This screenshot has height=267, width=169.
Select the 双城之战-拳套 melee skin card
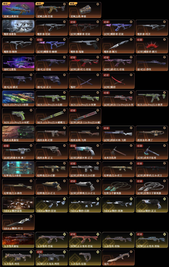(x=85, y=10)
